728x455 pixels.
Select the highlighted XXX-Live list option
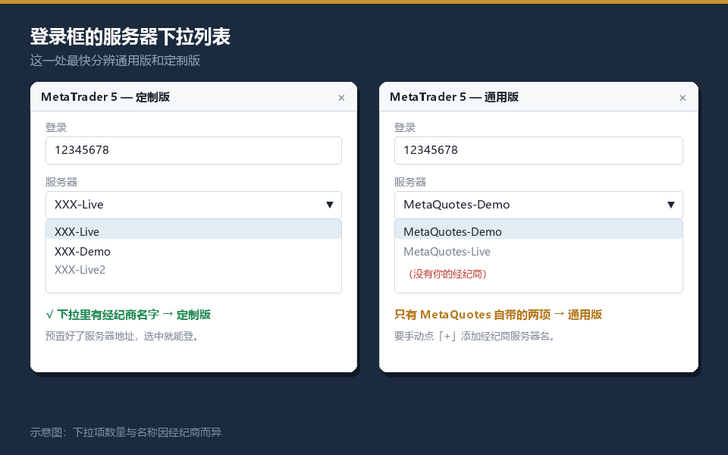tap(193, 230)
